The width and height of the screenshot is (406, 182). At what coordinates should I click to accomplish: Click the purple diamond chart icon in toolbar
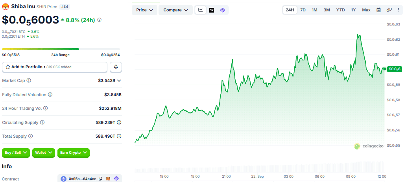click(x=222, y=10)
